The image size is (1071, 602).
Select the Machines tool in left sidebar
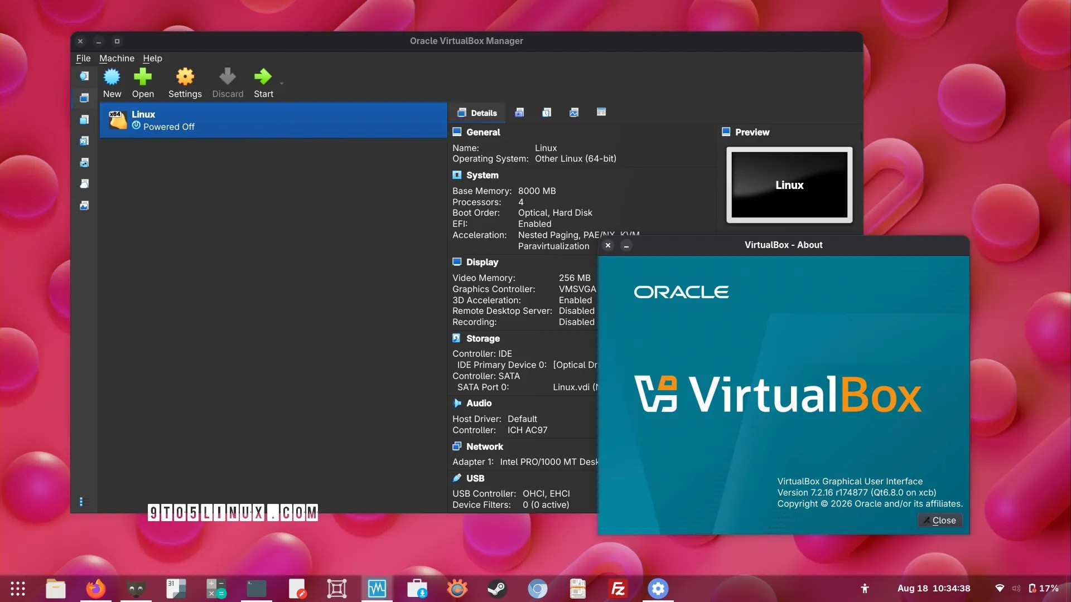(84, 98)
